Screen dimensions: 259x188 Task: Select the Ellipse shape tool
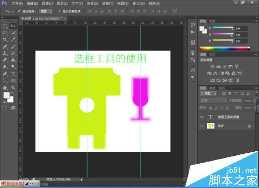point(13,80)
